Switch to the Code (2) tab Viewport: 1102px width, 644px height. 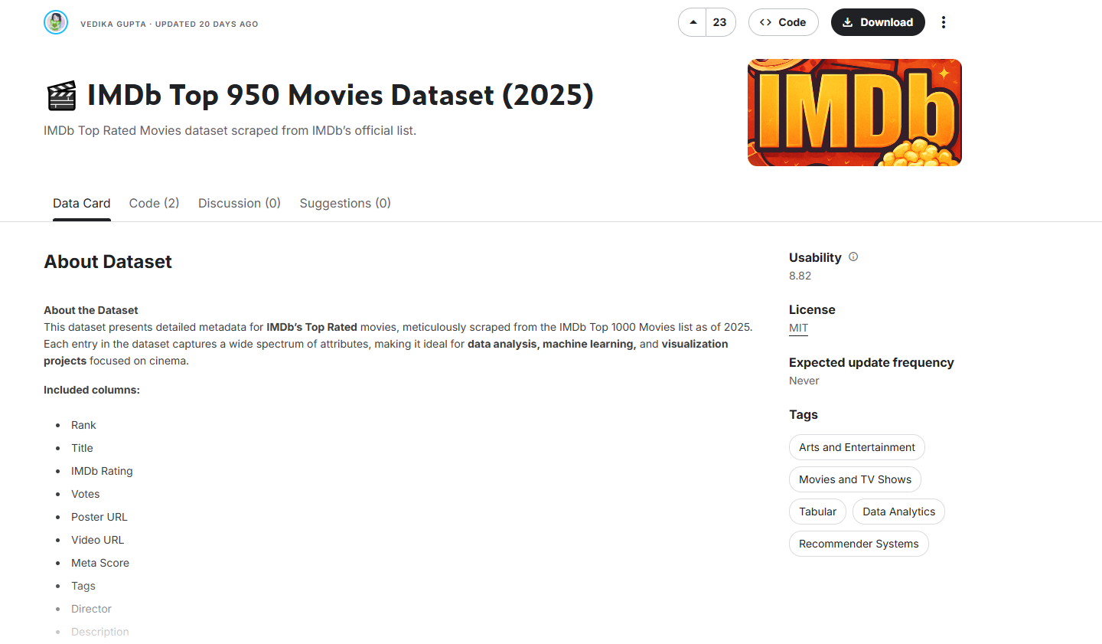154,203
